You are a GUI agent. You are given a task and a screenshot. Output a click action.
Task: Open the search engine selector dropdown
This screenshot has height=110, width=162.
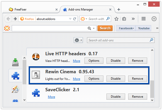click(84, 19)
